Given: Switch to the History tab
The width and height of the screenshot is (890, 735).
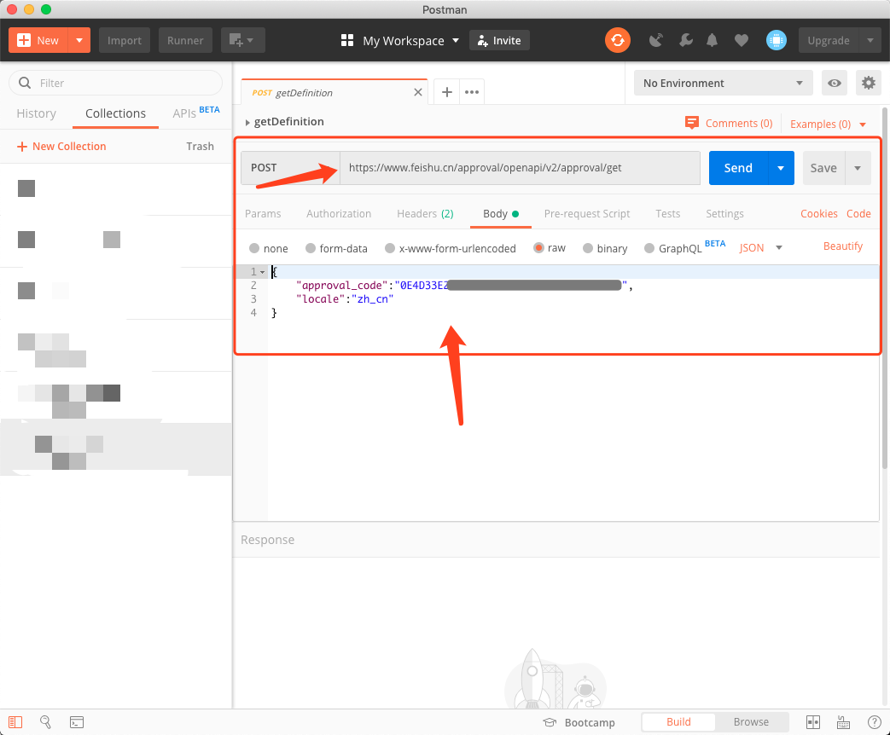Looking at the screenshot, I should [37, 113].
